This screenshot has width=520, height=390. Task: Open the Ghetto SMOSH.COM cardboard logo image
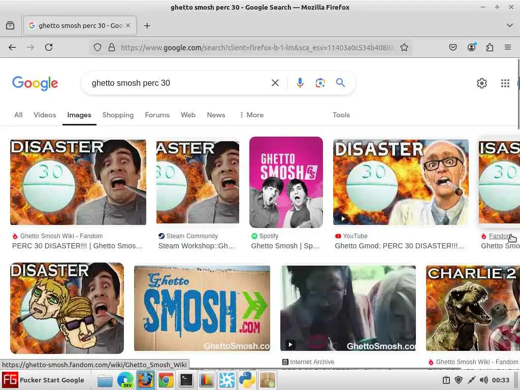click(202, 308)
